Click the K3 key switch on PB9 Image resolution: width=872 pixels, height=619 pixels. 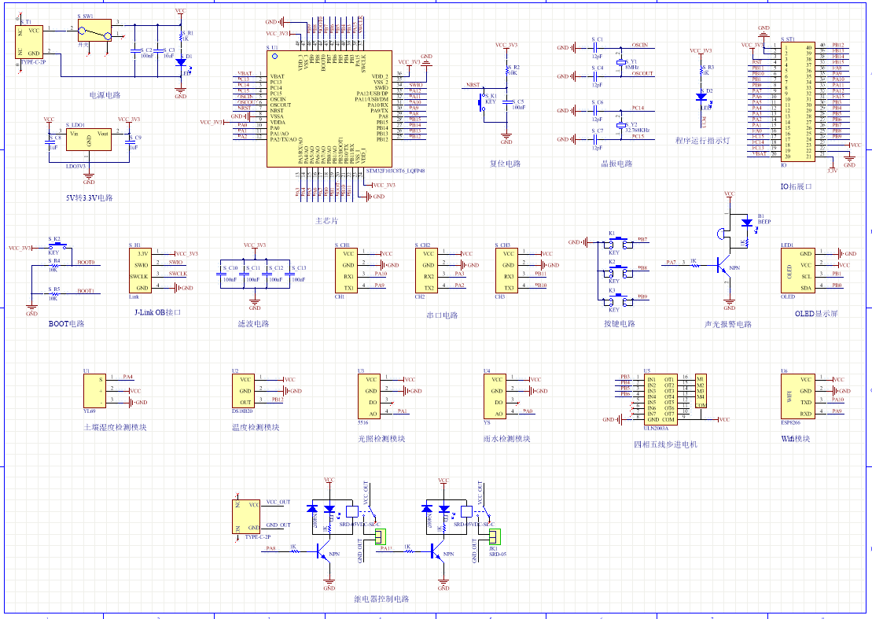pyautogui.click(x=616, y=301)
